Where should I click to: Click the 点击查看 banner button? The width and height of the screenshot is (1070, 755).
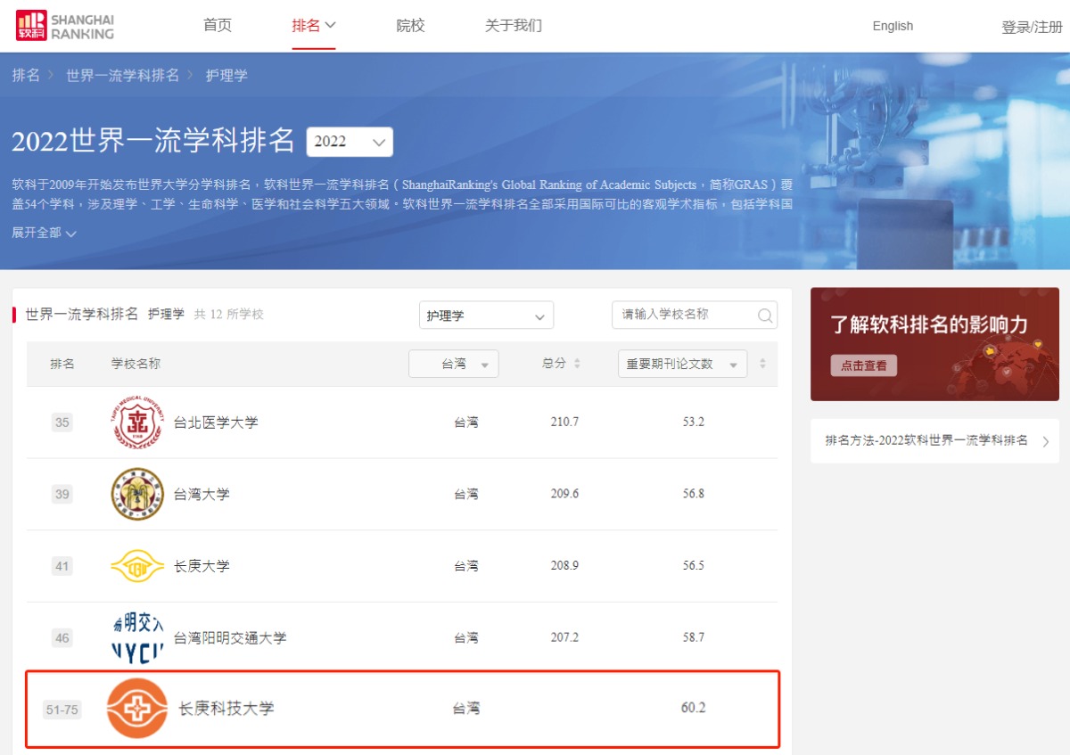864,365
